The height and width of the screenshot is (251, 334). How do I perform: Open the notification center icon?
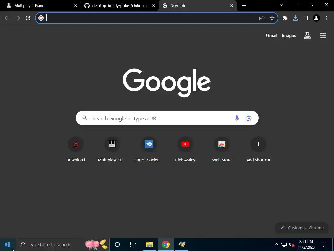pos(323,244)
